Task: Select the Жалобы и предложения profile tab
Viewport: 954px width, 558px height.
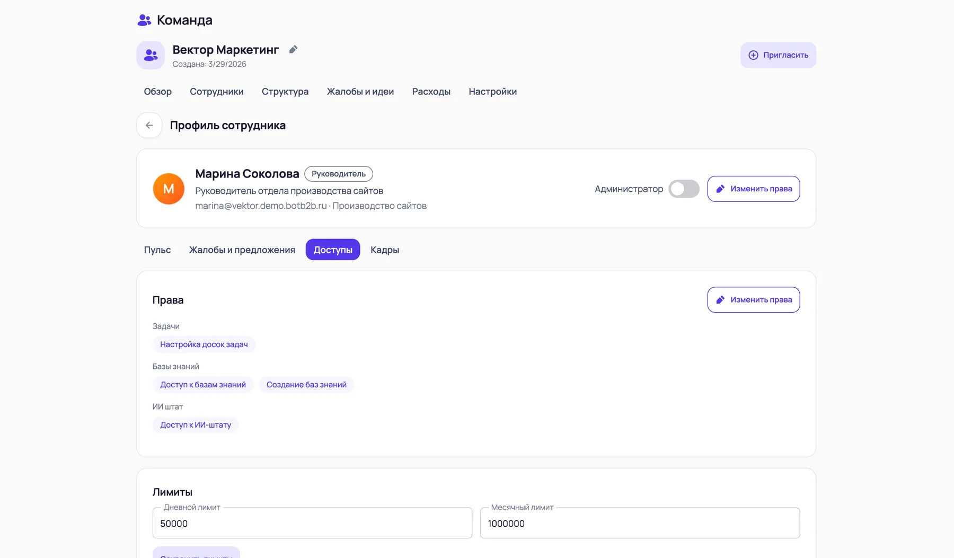Action: [x=242, y=250]
